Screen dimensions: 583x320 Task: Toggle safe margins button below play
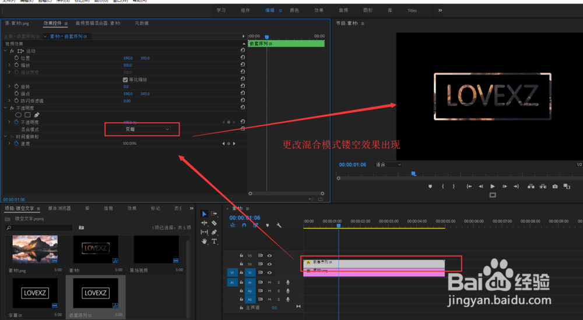point(493,195)
